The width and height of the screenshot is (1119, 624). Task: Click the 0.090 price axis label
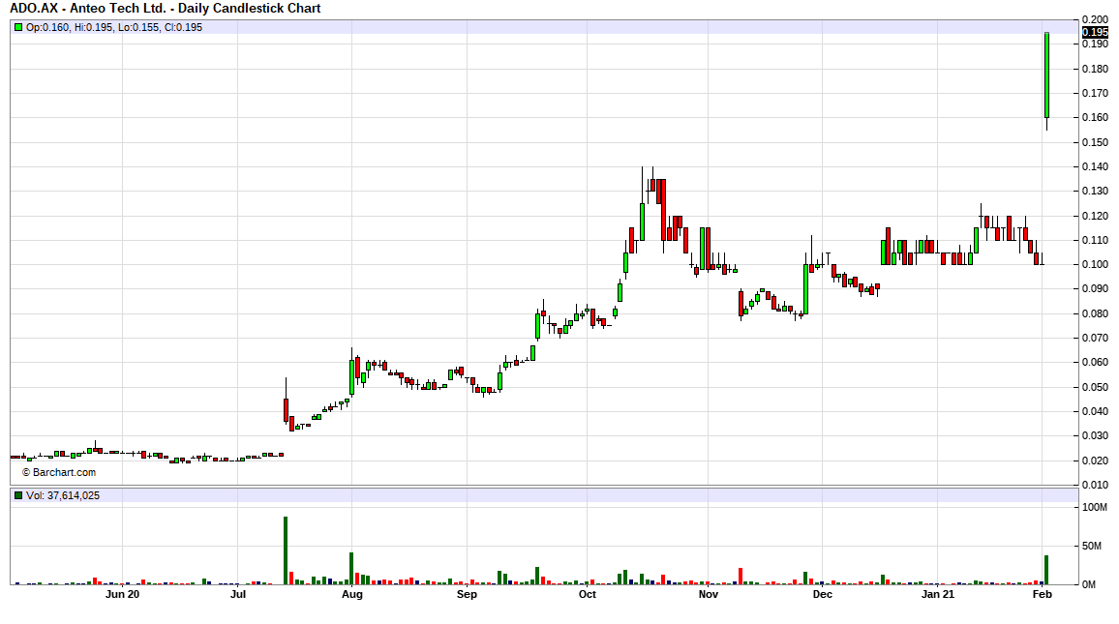click(x=1096, y=289)
